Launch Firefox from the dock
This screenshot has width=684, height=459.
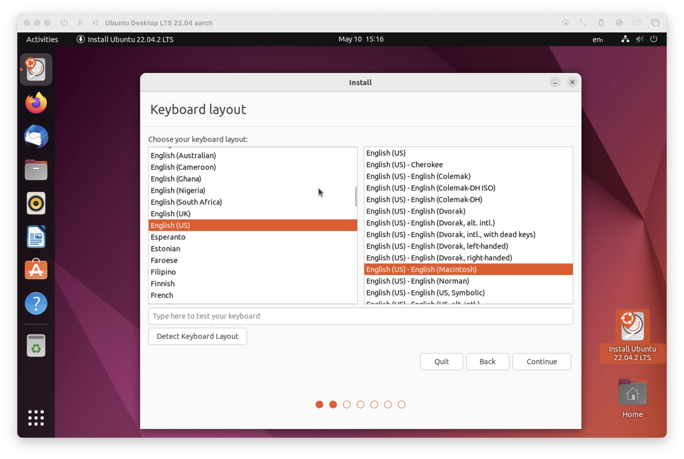coord(36,103)
